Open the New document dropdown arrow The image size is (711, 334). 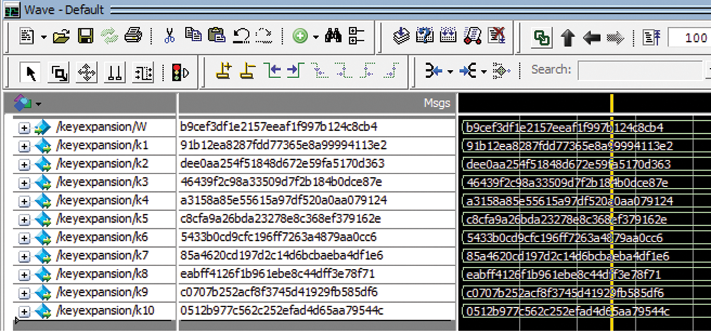point(43,37)
